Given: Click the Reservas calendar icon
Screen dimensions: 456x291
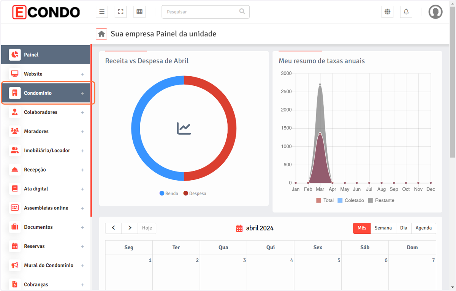Looking at the screenshot, I should click(15, 246).
